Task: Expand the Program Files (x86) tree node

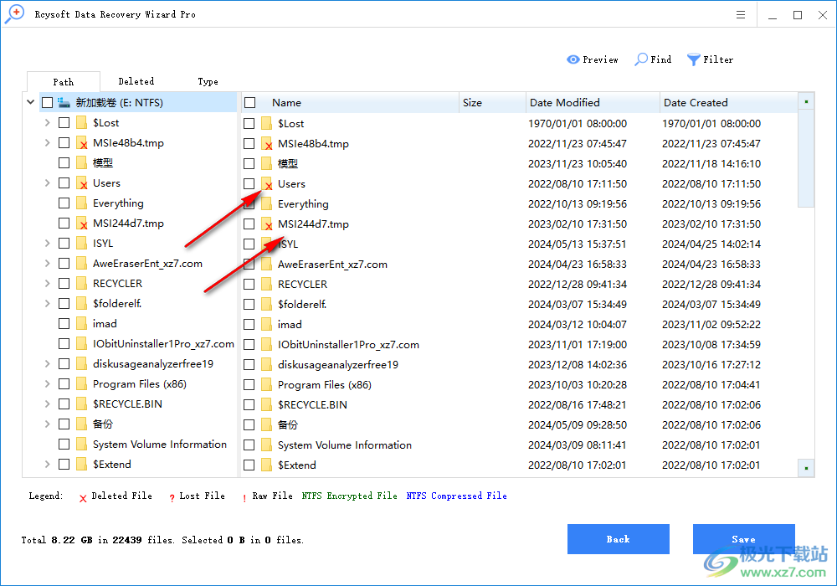Action: point(48,383)
